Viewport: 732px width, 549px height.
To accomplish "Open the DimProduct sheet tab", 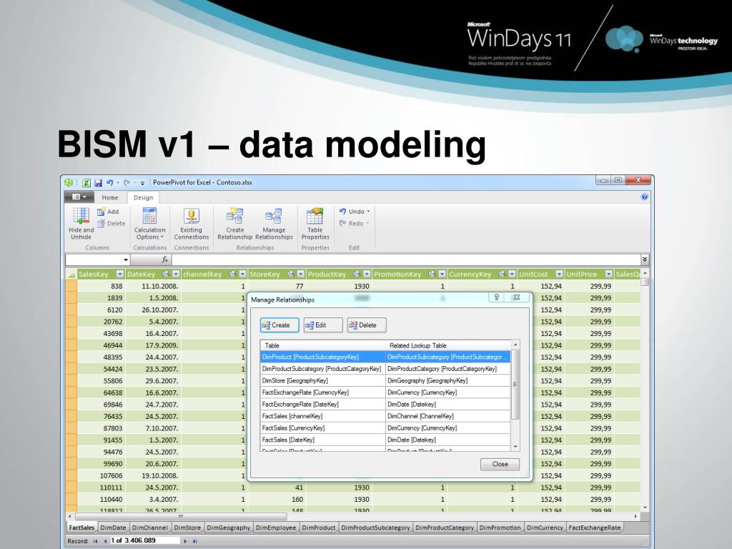I will coord(318,528).
